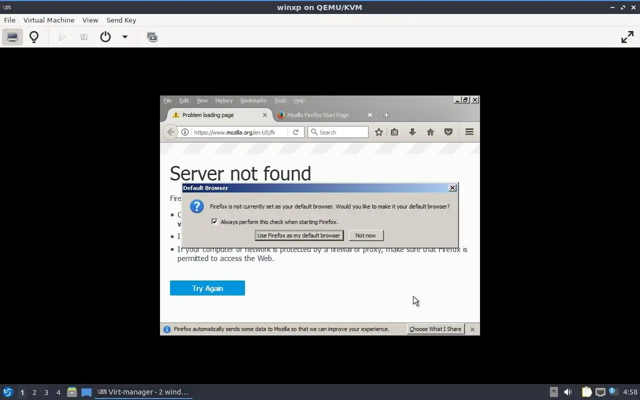The height and width of the screenshot is (400, 640).
Task: Close the Problem loading page tab
Action: 265,115
